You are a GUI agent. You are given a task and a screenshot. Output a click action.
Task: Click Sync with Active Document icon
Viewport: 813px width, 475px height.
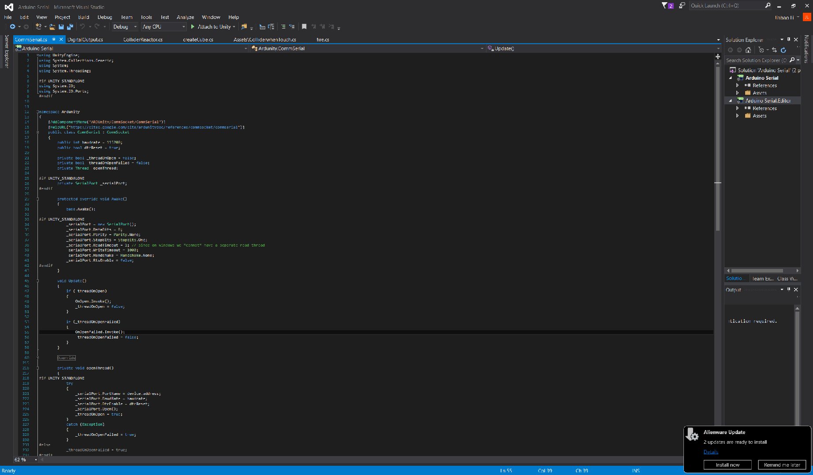(774, 50)
